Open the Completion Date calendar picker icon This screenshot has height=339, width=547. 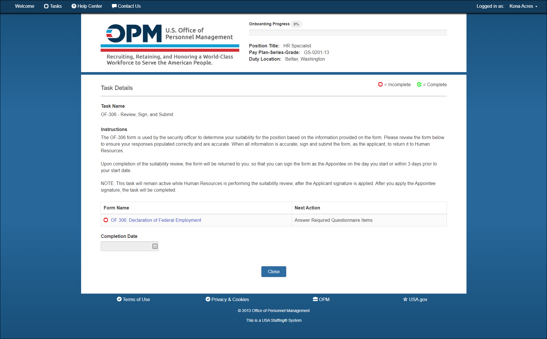[155, 246]
